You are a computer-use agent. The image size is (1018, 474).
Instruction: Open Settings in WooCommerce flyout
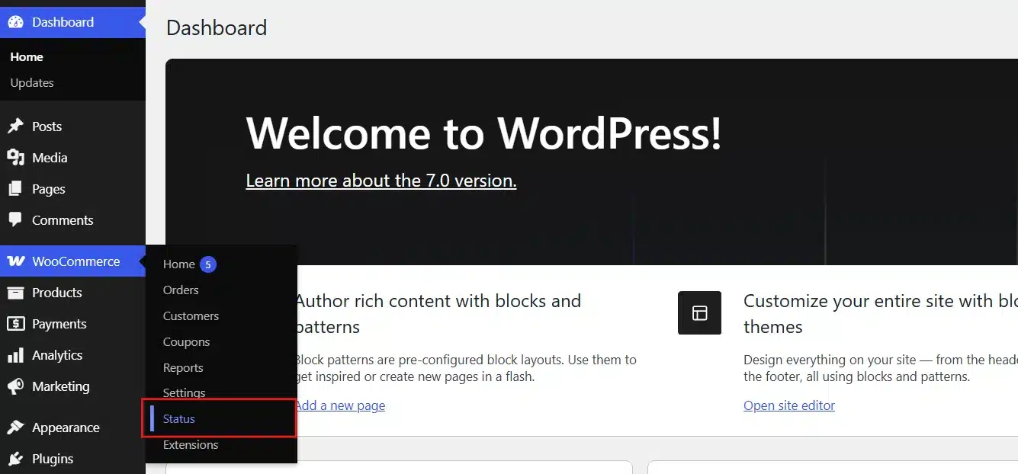(184, 393)
